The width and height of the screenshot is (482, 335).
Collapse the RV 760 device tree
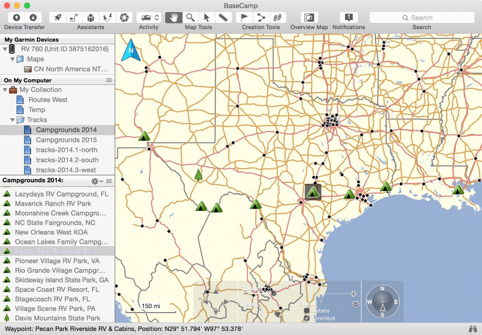pyautogui.click(x=5, y=49)
